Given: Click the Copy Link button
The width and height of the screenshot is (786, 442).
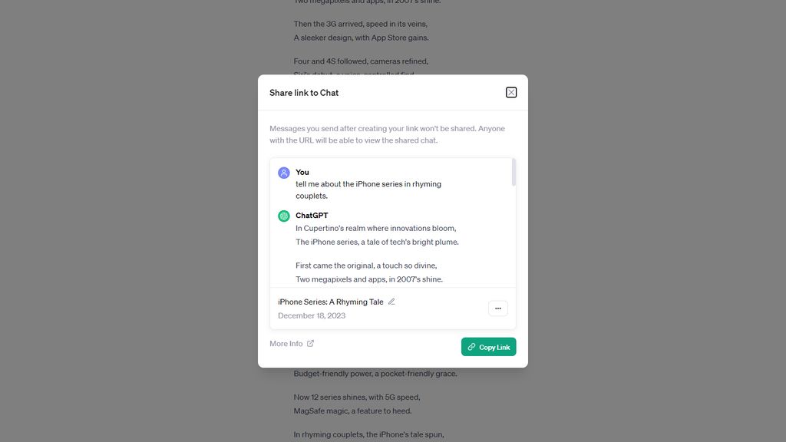Looking at the screenshot, I should 488,347.
